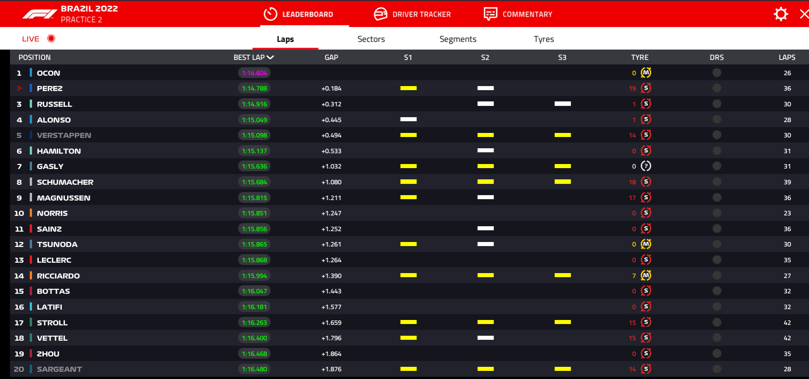Viewport: 809px width, 379px height.
Task: Close the live timing window
Action: pyautogui.click(x=804, y=14)
